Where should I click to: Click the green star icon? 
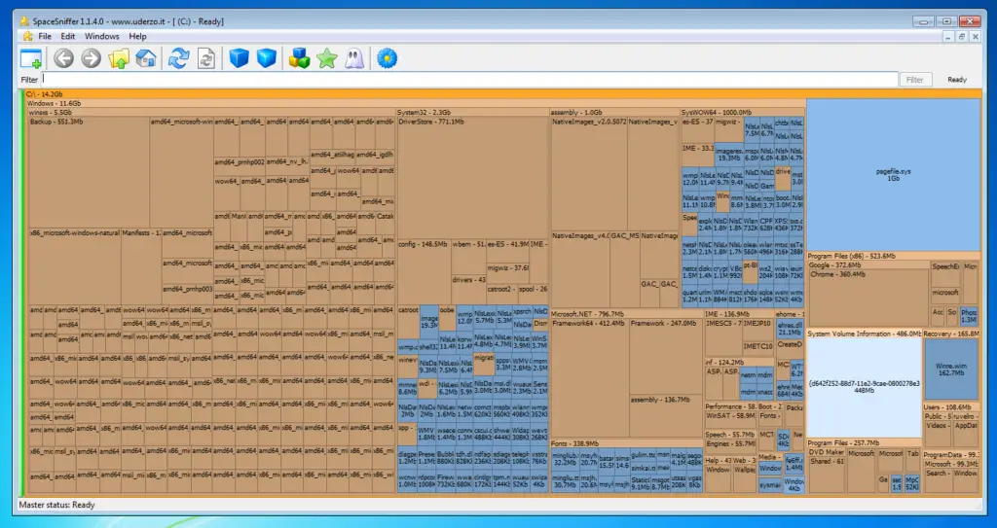(327, 58)
